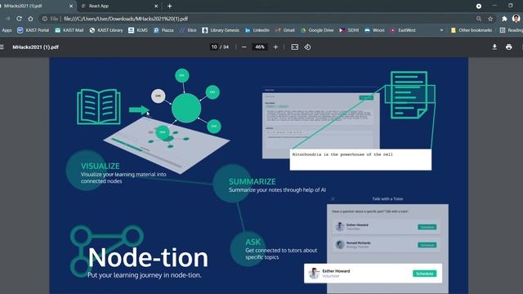The width and height of the screenshot is (523, 294).
Task: Go to the browser home page
Action: coord(30,19)
